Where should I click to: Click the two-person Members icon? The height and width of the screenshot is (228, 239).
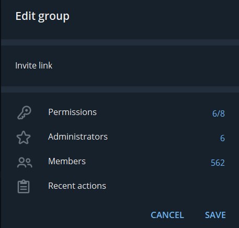(25, 163)
